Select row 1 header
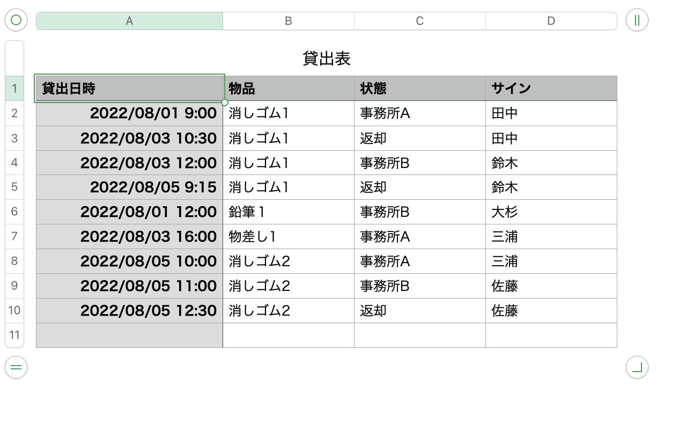 pyautogui.click(x=14, y=89)
